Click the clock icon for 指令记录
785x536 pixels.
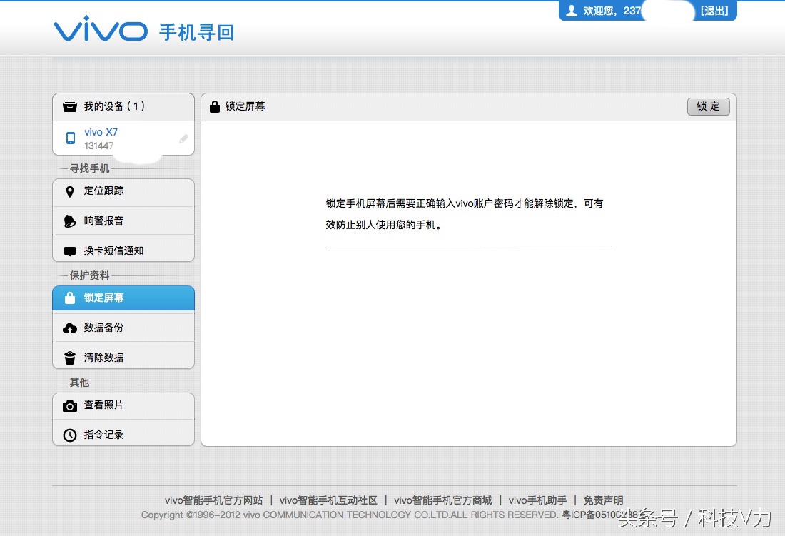pyautogui.click(x=69, y=434)
